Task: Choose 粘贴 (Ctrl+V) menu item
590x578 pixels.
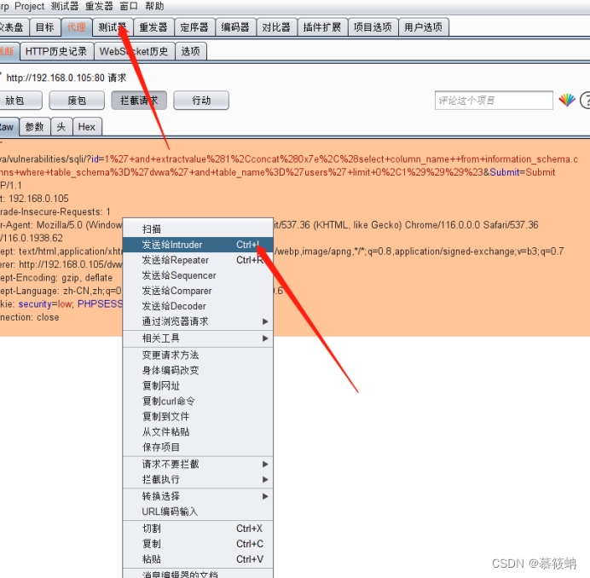Action: (198, 559)
